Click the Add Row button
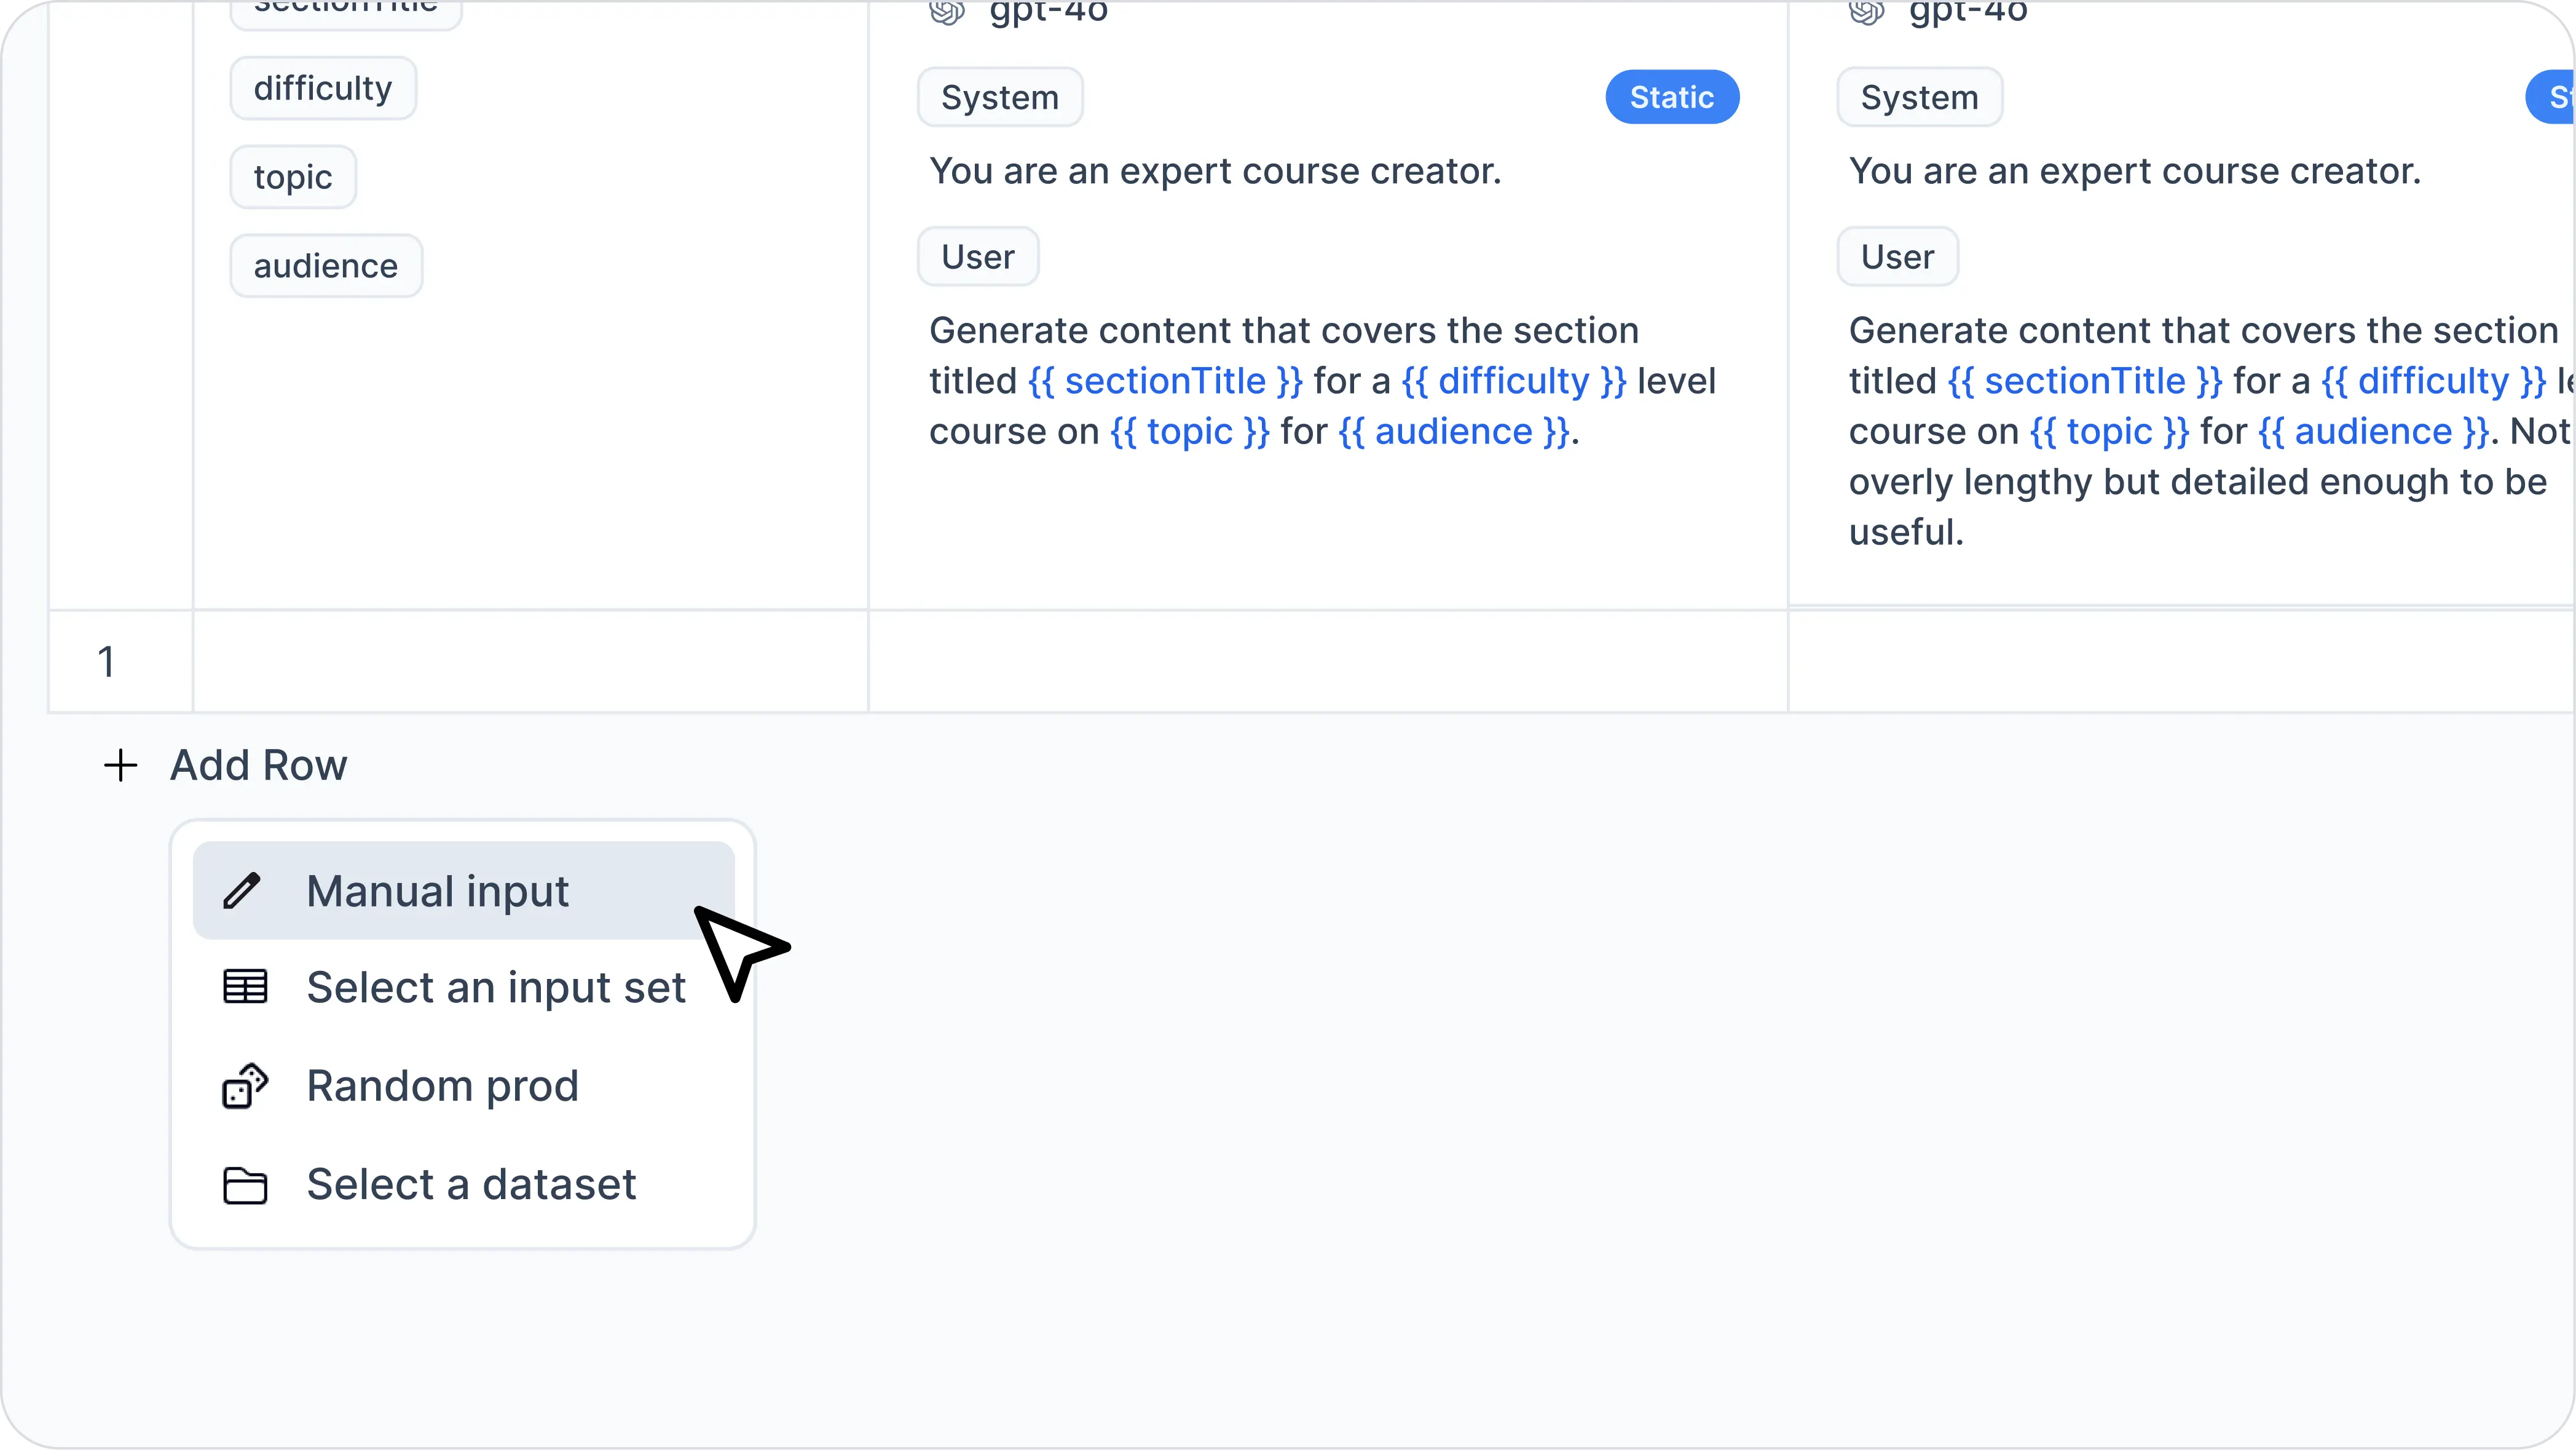 [225, 763]
